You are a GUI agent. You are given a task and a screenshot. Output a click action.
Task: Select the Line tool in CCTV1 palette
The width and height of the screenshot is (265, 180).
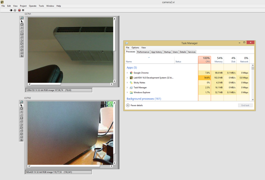(x=22, y=31)
